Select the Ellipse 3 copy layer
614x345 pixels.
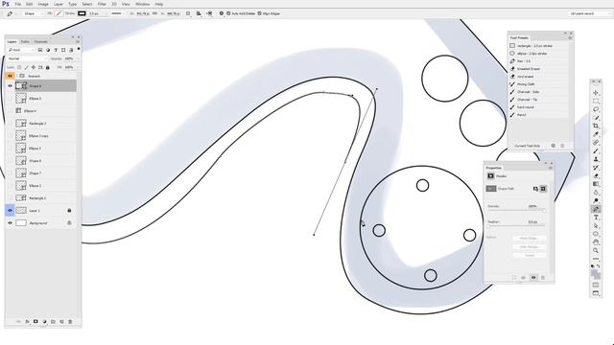point(45,136)
